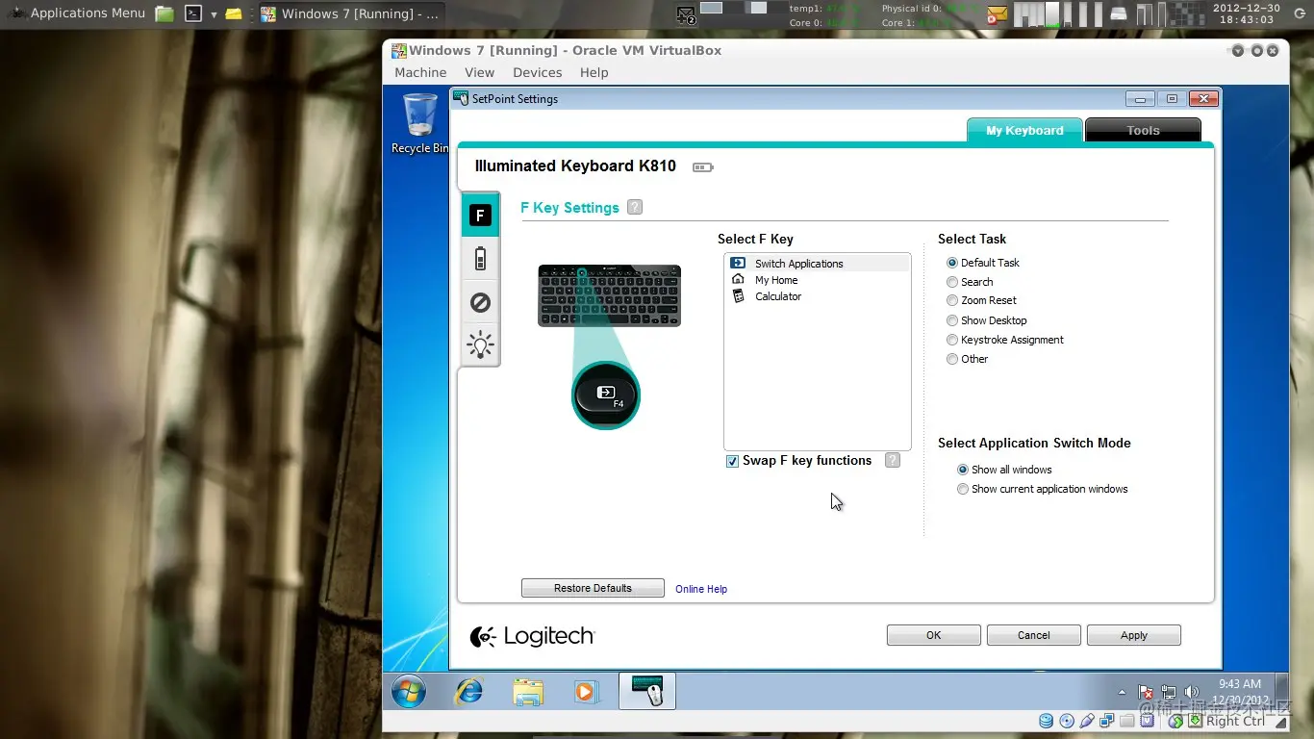Click the keyboard image preview
This screenshot has height=739, width=1314.
pos(609,295)
